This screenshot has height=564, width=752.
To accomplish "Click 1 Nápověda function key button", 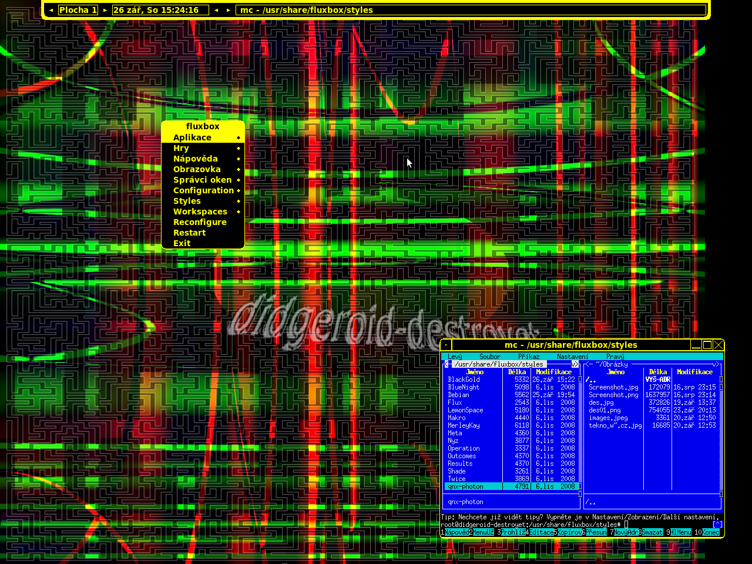I will pyautogui.click(x=456, y=532).
